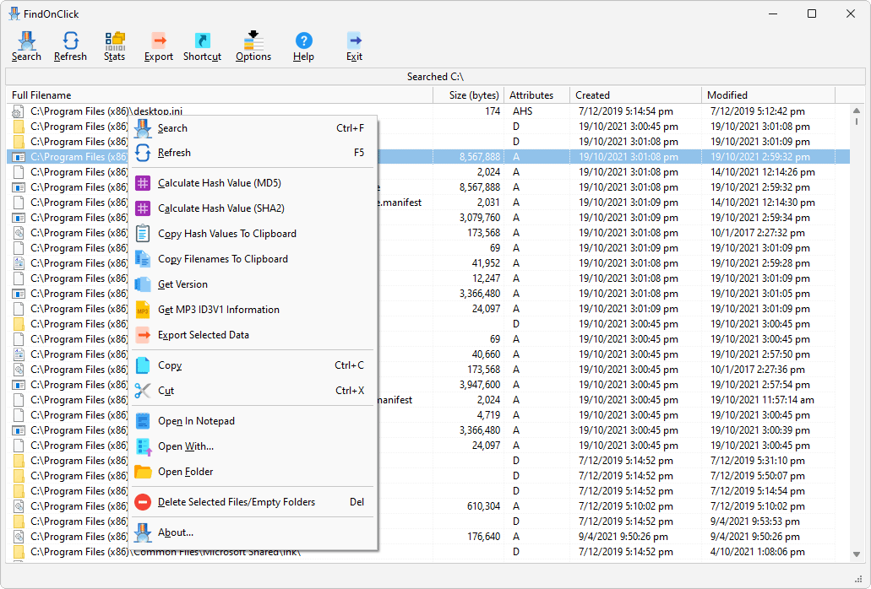This screenshot has width=871, height=589.
Task: Click the Open In Notepad icon
Action: [x=143, y=421]
